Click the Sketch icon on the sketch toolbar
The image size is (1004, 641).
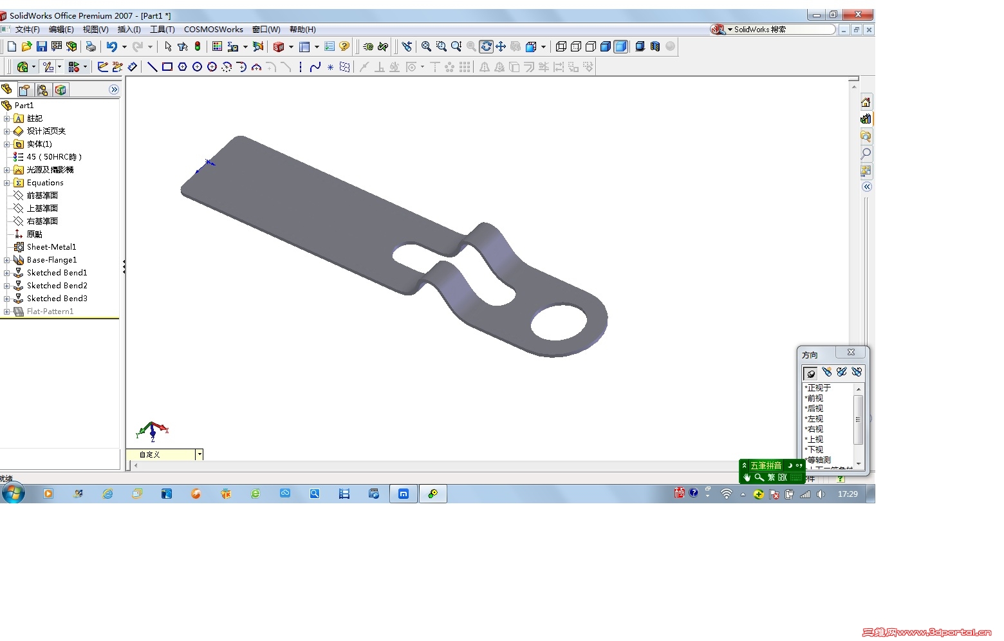102,67
